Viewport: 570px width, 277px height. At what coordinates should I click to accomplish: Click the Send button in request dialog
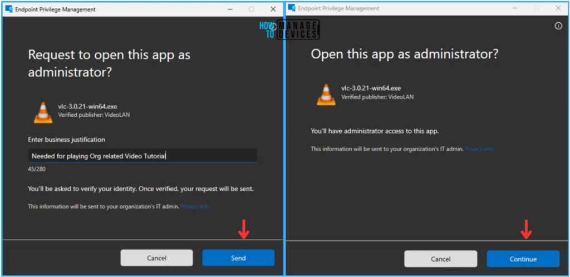(x=238, y=258)
